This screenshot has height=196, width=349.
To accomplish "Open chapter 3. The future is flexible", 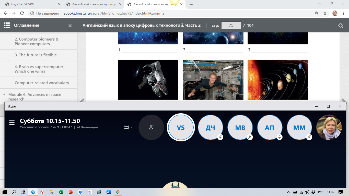I will (x=36, y=55).
